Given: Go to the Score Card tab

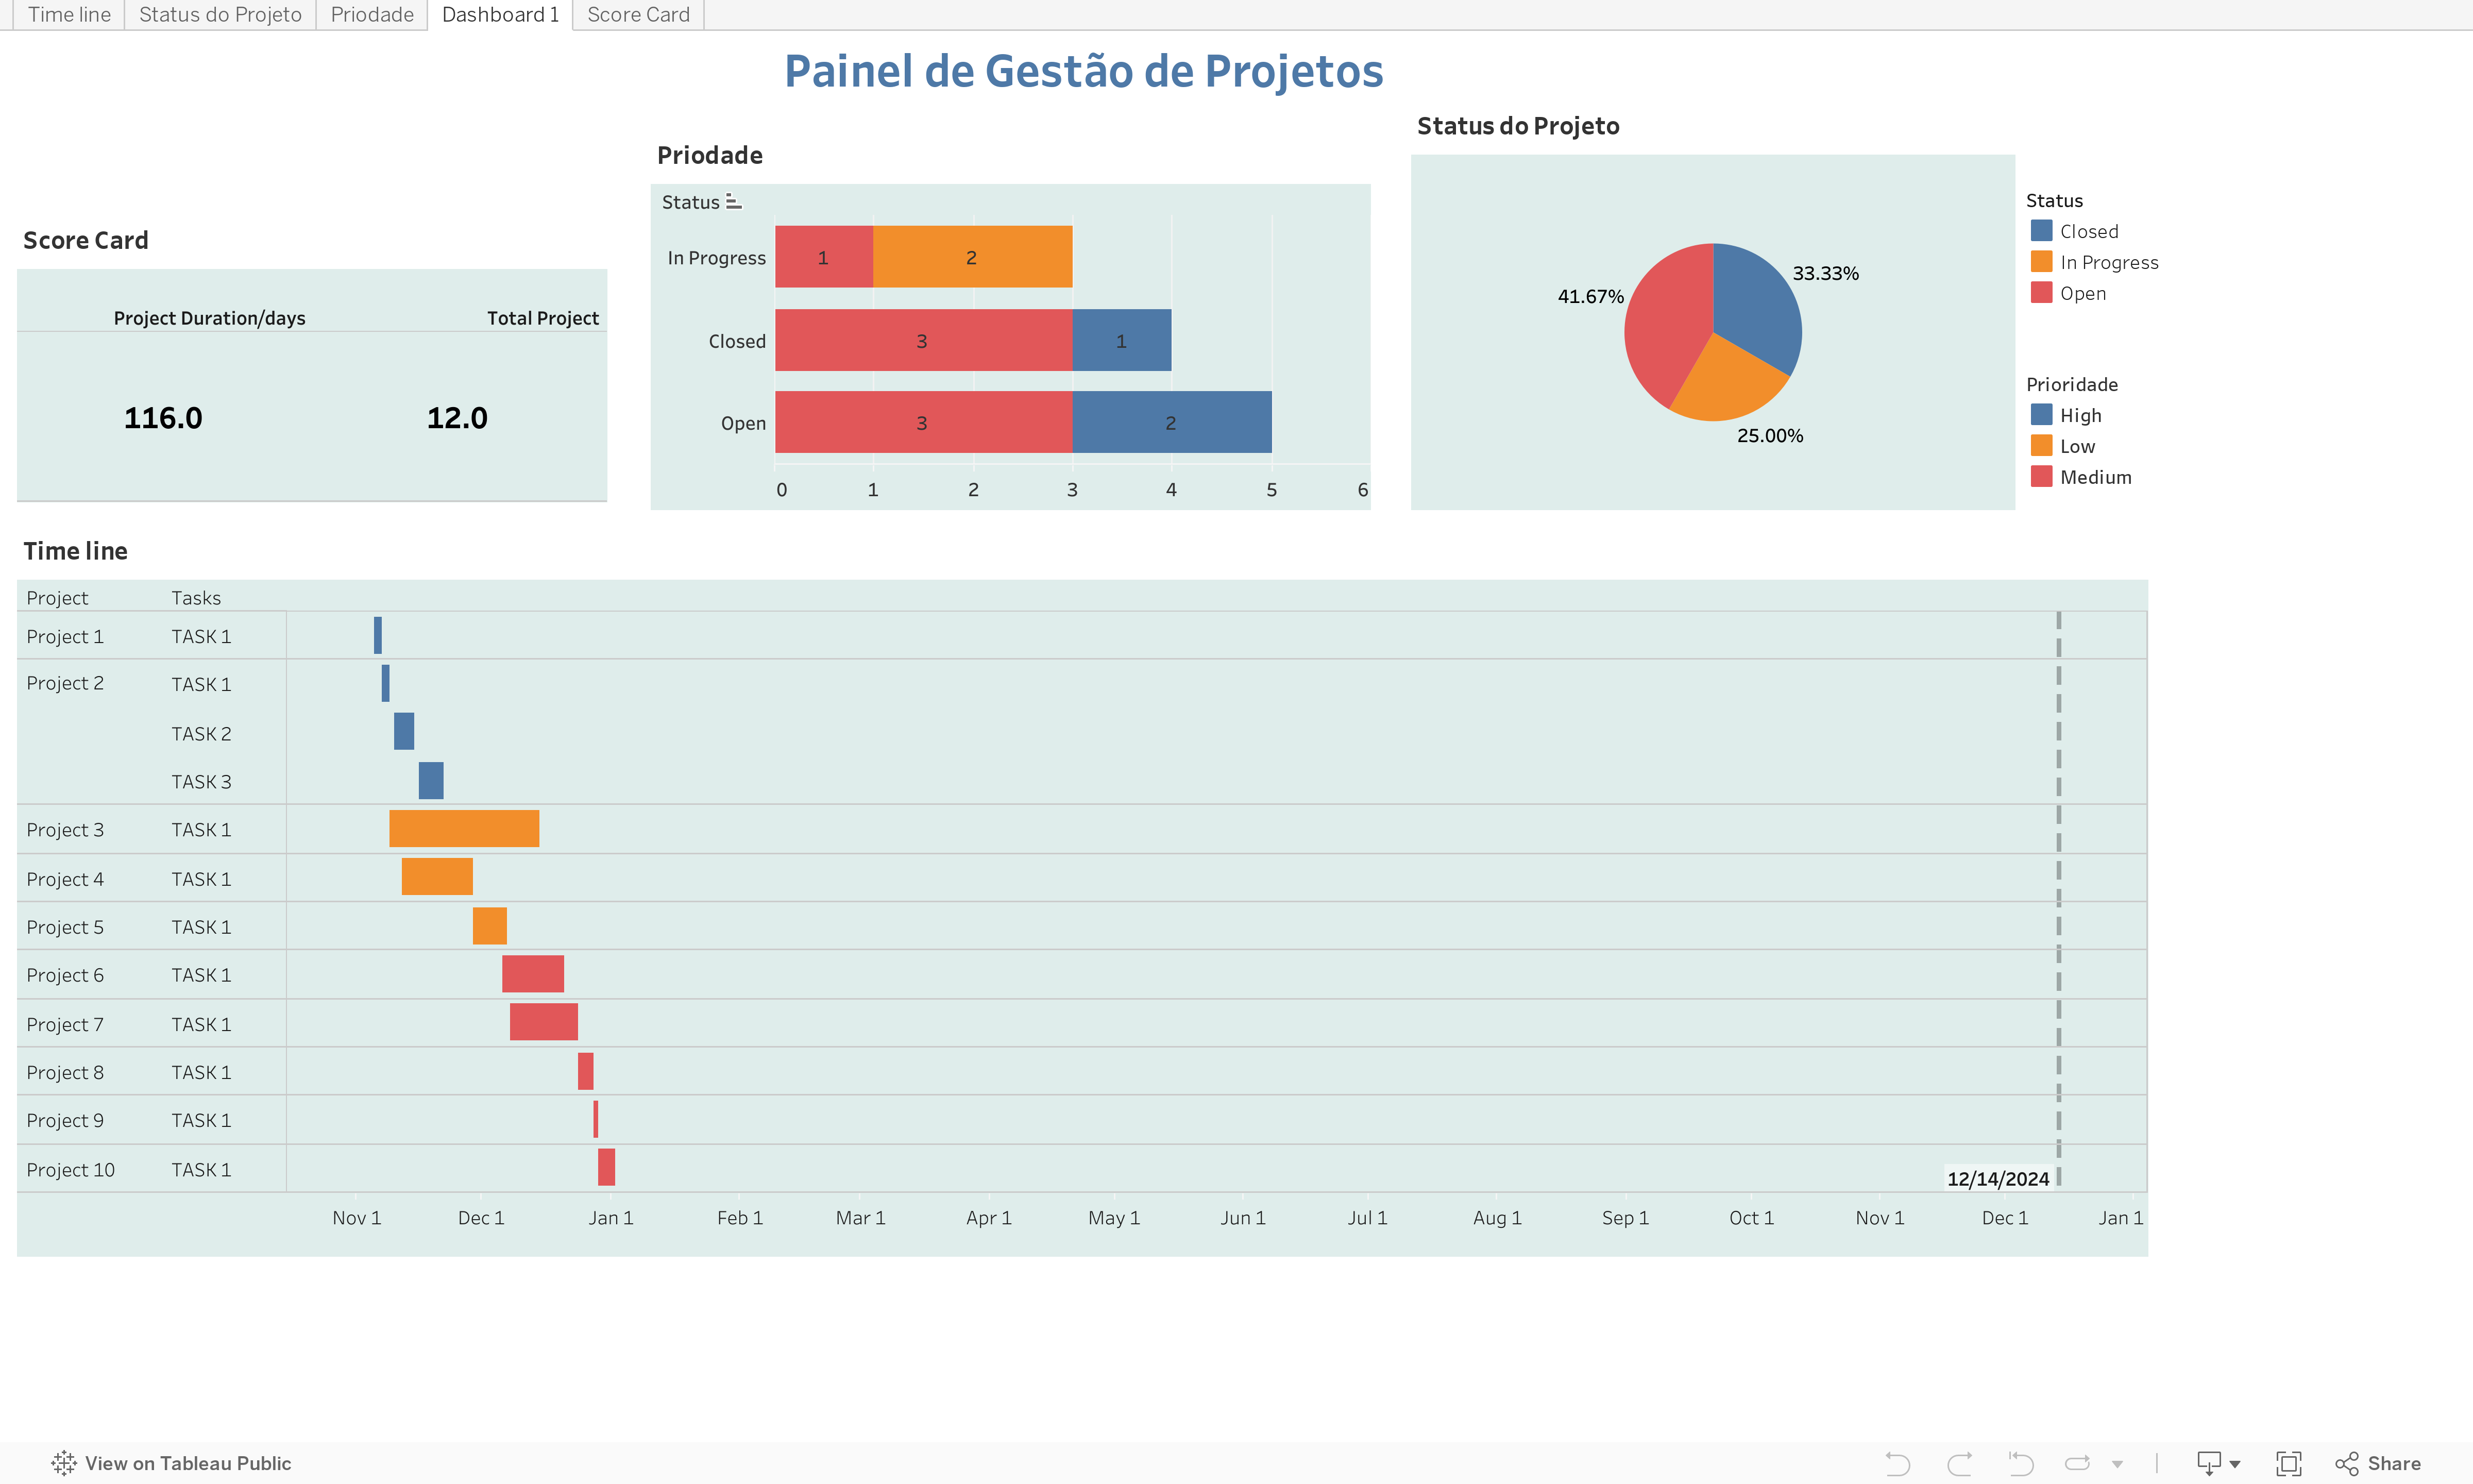Looking at the screenshot, I should pos(639,15).
